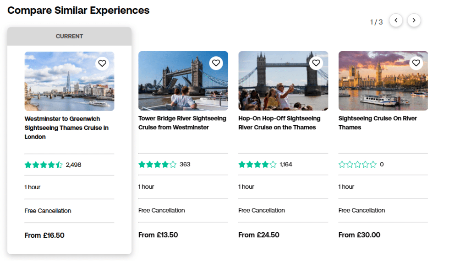Screen dimensions: 449x261
Task: Click the 1,164 reviews star rating
Action: coord(265,165)
